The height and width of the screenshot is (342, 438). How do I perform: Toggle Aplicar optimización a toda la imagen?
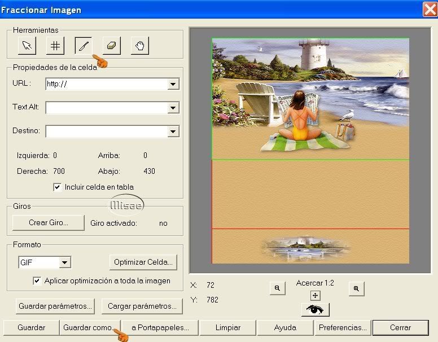pos(37,281)
